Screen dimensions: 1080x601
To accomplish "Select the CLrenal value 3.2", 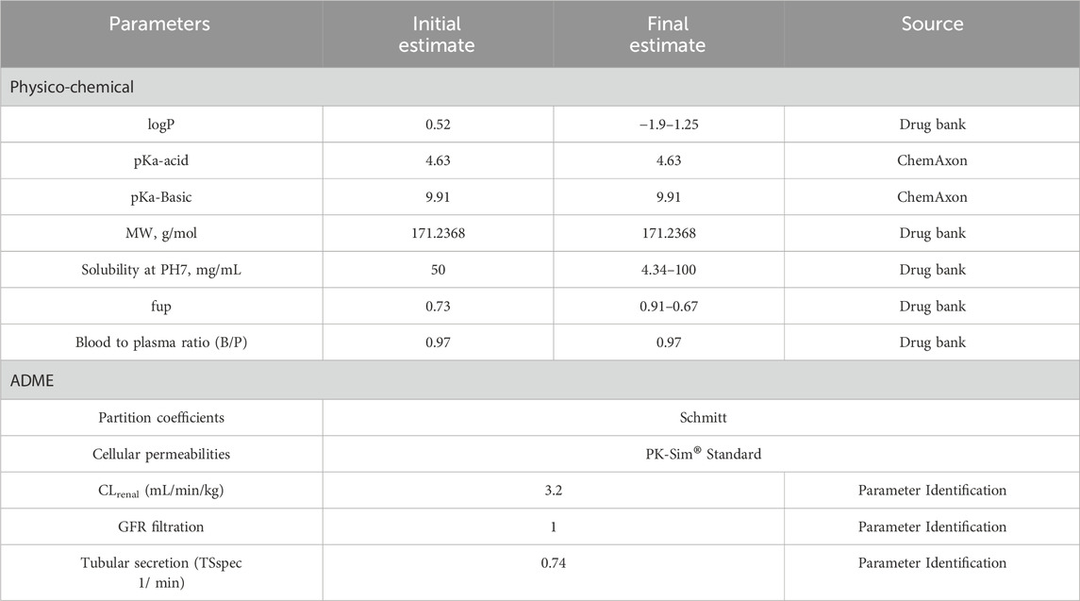I will tap(553, 491).
